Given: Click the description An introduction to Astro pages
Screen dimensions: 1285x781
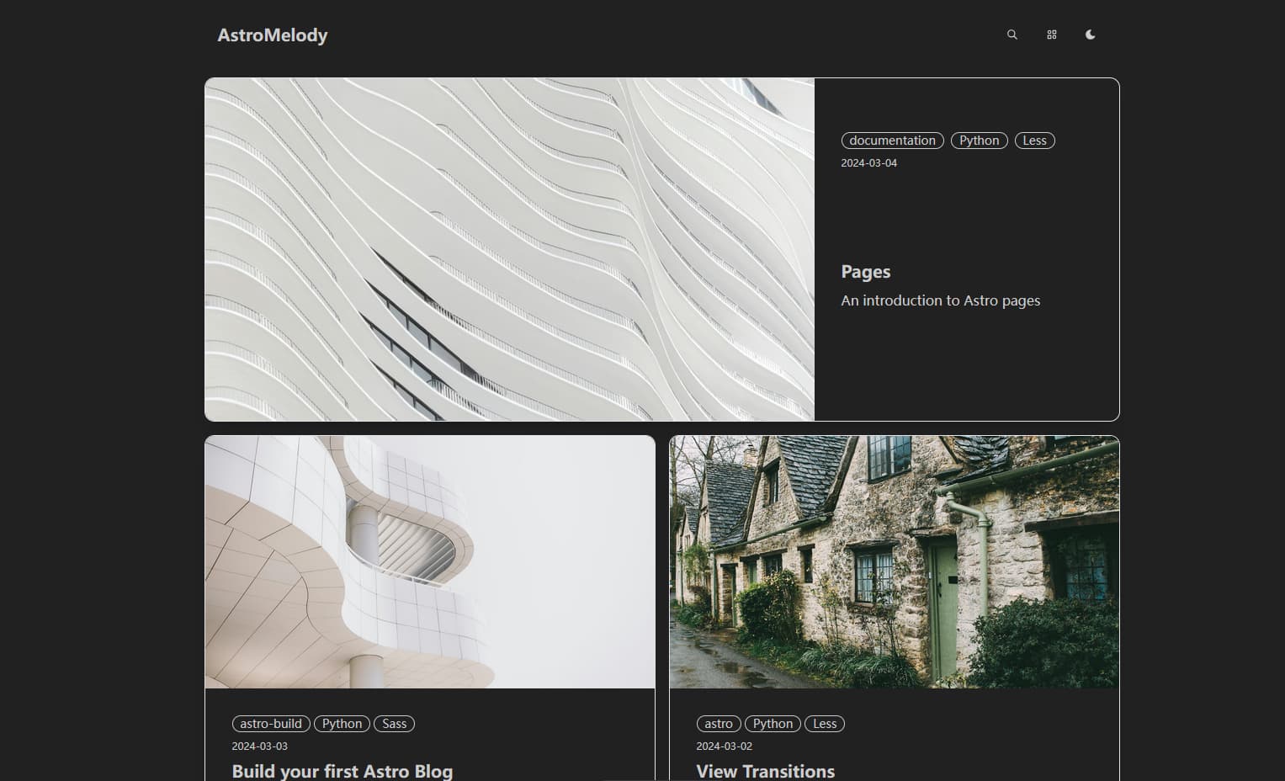Looking at the screenshot, I should pos(940,300).
